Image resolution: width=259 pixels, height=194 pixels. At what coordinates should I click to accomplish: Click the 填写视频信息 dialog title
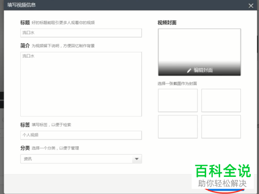coord(21,5)
